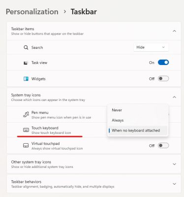This screenshot has width=184, height=197.
Task: Click the Search magnifier icon
Action: pos(26,48)
